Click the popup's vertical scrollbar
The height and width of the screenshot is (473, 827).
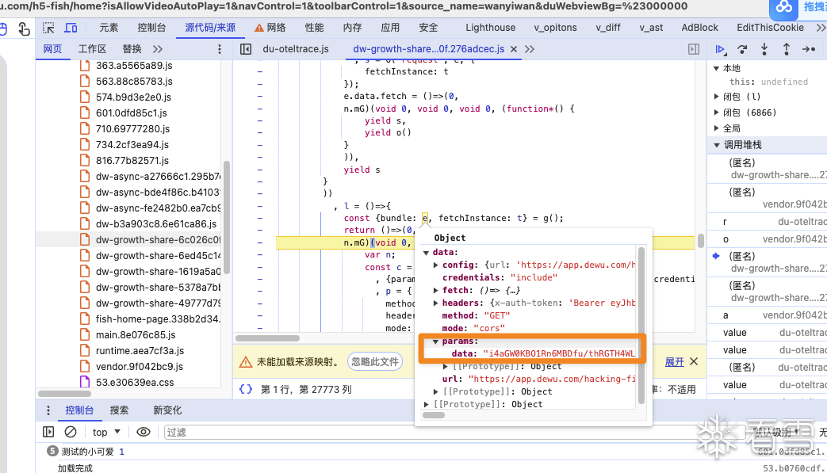[x=641, y=325]
